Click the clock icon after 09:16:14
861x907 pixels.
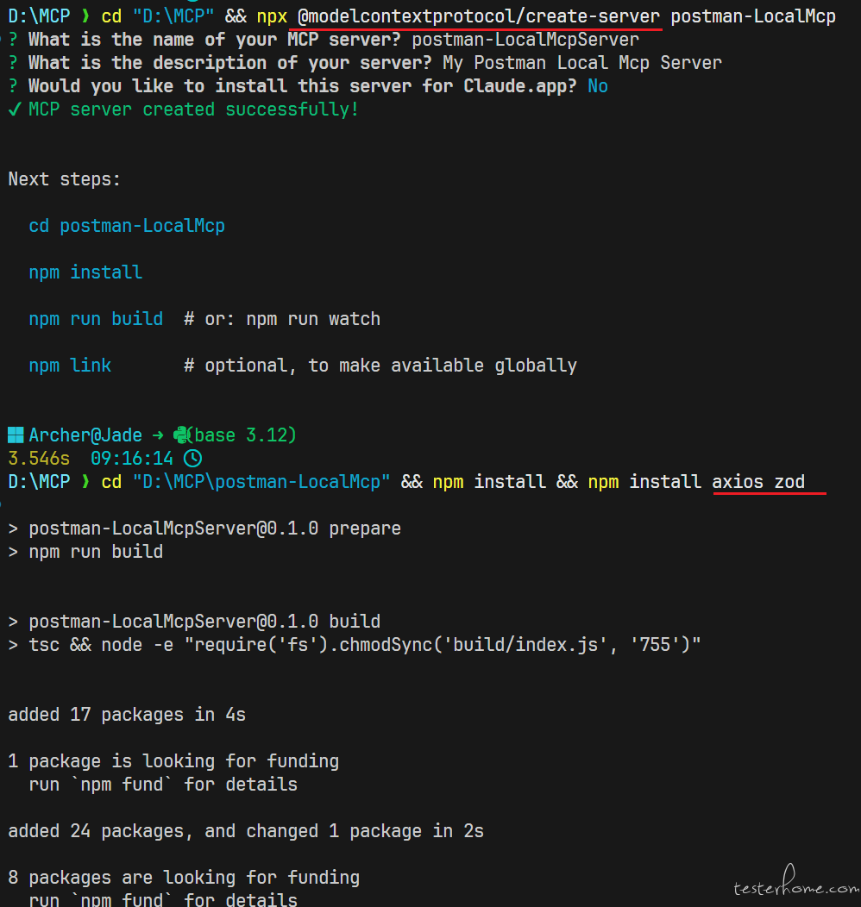click(x=192, y=459)
